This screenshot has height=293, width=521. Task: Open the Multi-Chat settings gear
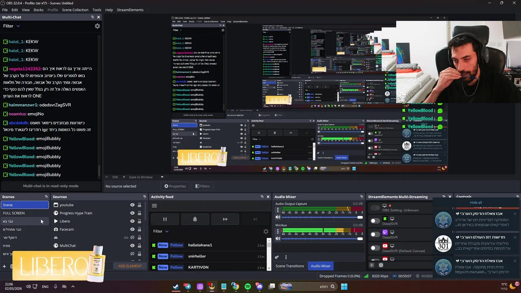[97, 26]
